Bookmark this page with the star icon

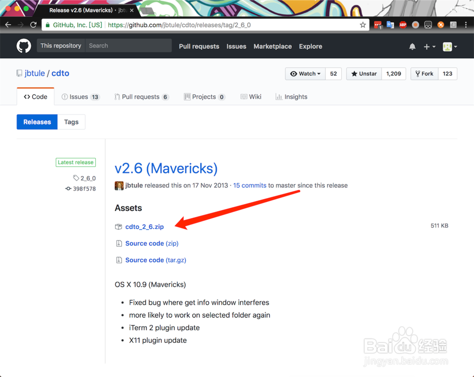(x=363, y=25)
